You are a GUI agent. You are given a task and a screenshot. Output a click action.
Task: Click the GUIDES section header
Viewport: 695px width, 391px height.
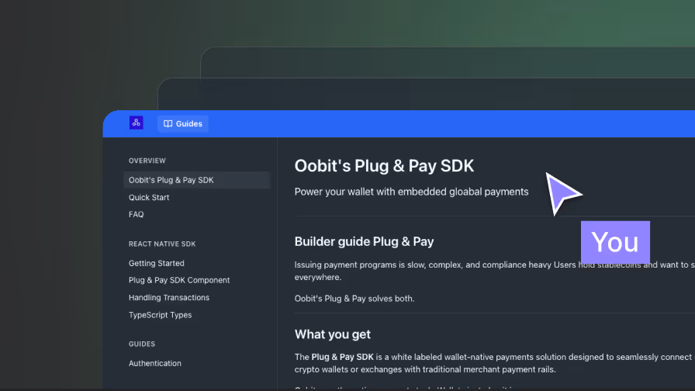[x=142, y=344]
